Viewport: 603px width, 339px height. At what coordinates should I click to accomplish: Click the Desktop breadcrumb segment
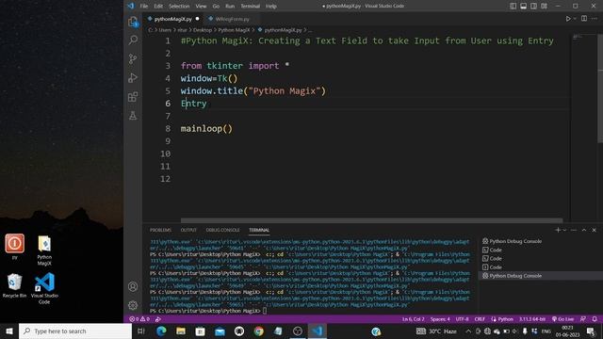tap(203, 29)
